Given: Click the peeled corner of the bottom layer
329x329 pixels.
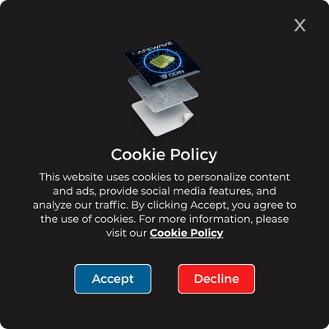Looking at the screenshot, I should click(188, 118).
